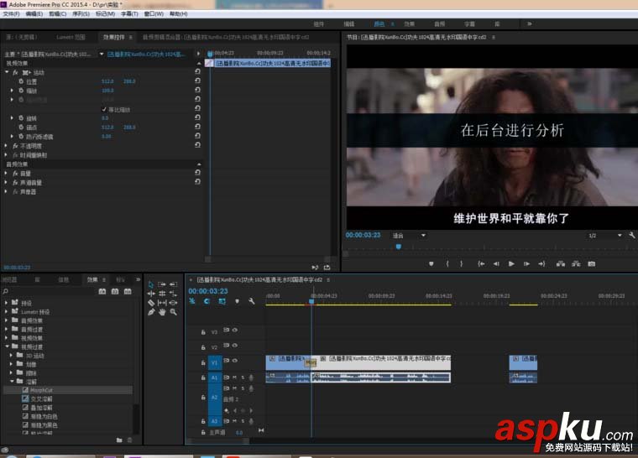This screenshot has height=458, width=638.
Task: Expand the 3D 运动 transitions folder
Action: (x=13, y=356)
